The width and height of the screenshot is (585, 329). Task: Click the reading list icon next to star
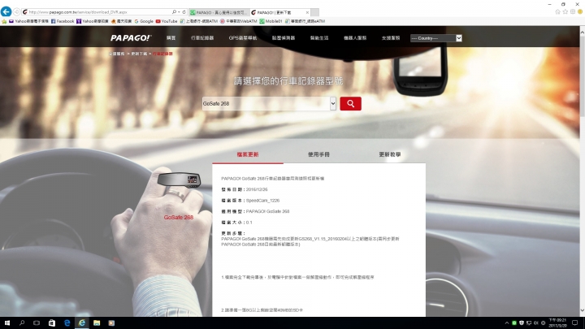[573, 12]
